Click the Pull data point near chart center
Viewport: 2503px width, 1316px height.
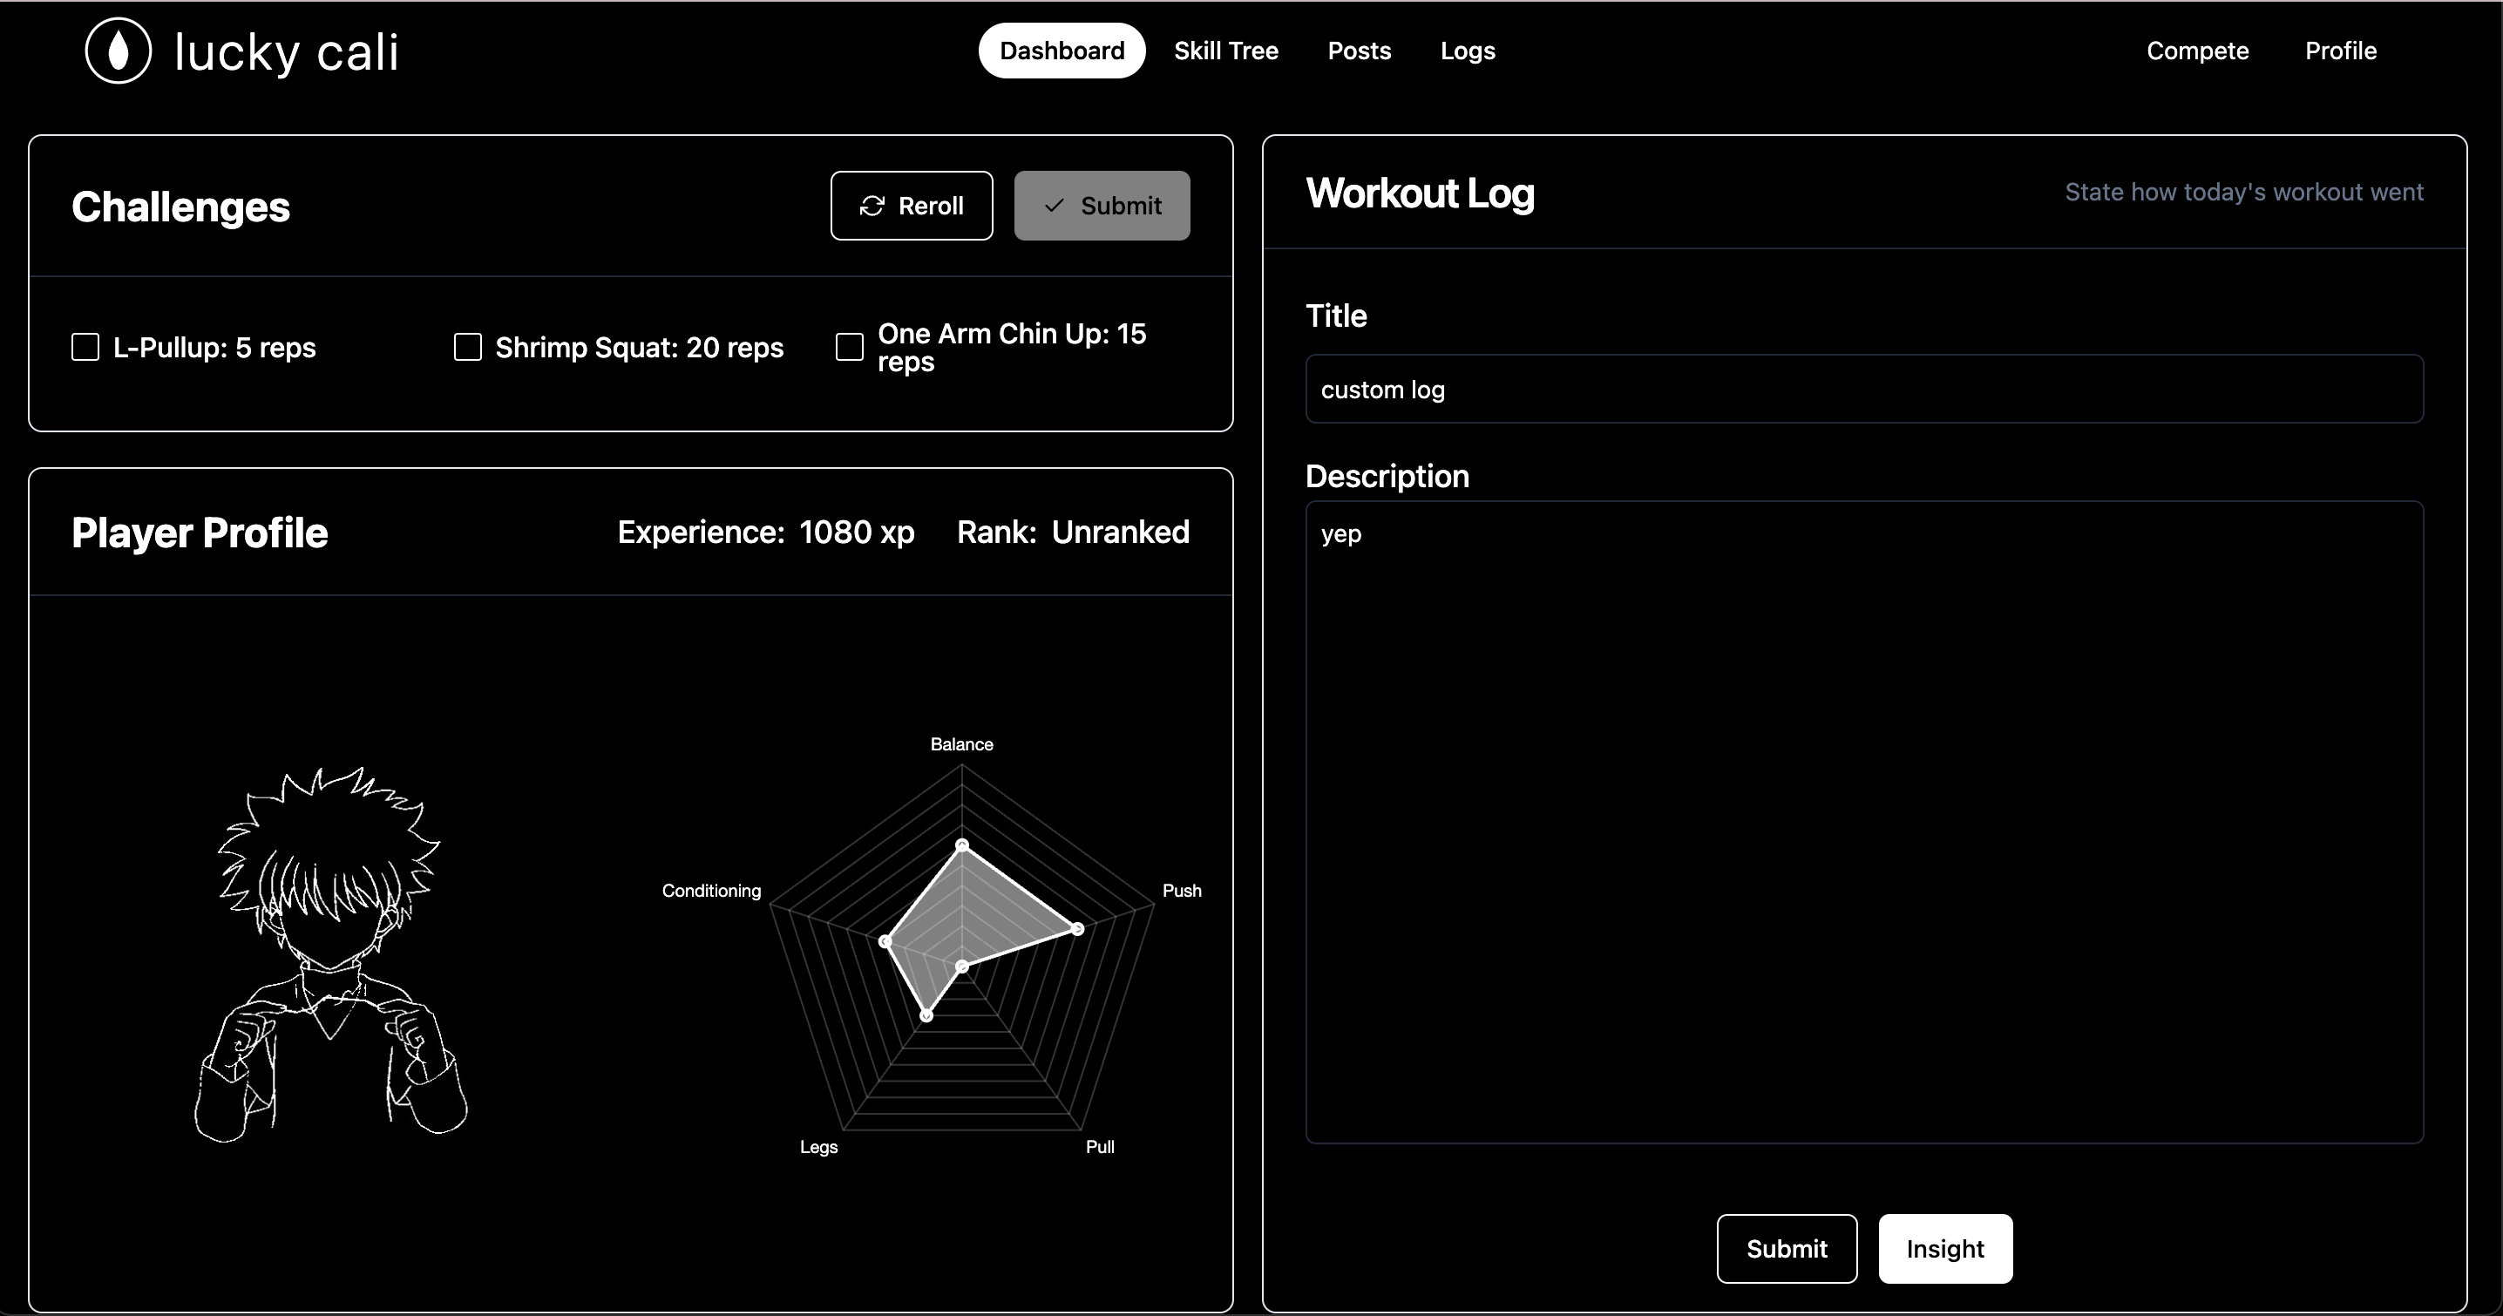pyautogui.click(x=962, y=967)
